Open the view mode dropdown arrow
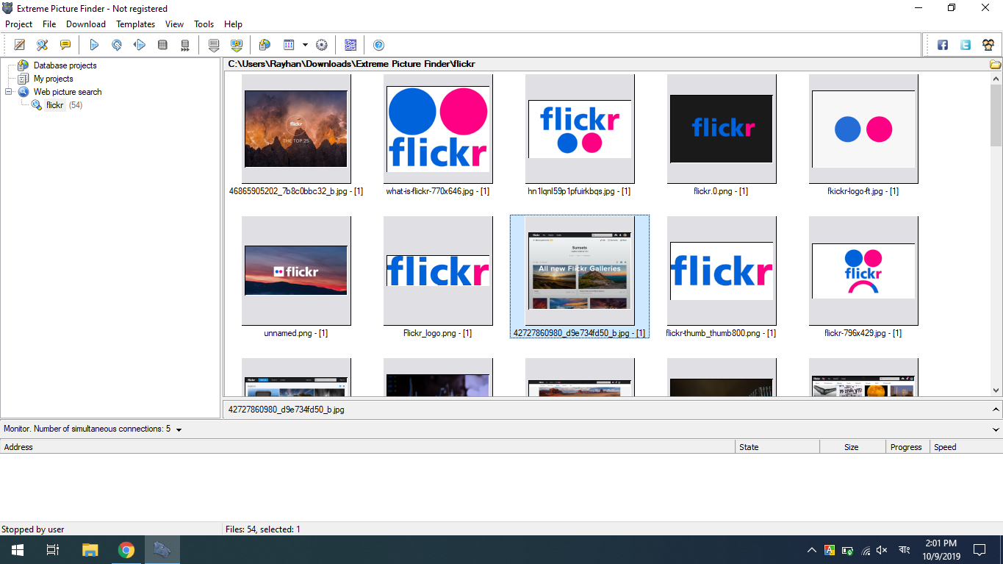This screenshot has width=1003, height=564. (305, 45)
